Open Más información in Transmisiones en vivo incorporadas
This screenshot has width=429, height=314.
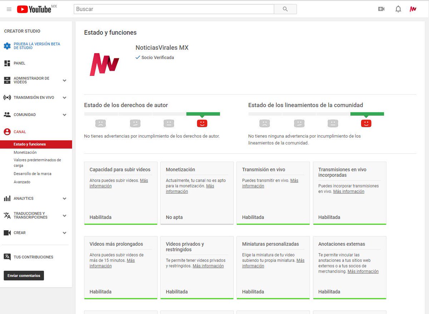pos(349,191)
